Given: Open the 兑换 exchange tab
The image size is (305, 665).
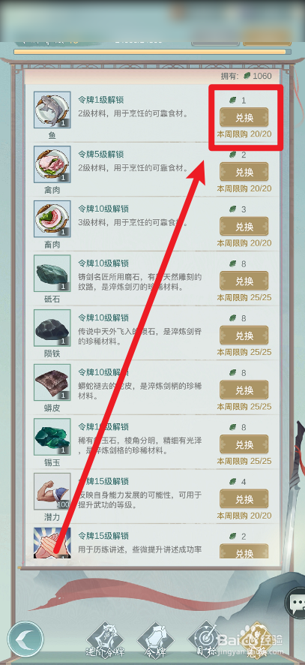Looking at the screenshot, I should point(257,639).
